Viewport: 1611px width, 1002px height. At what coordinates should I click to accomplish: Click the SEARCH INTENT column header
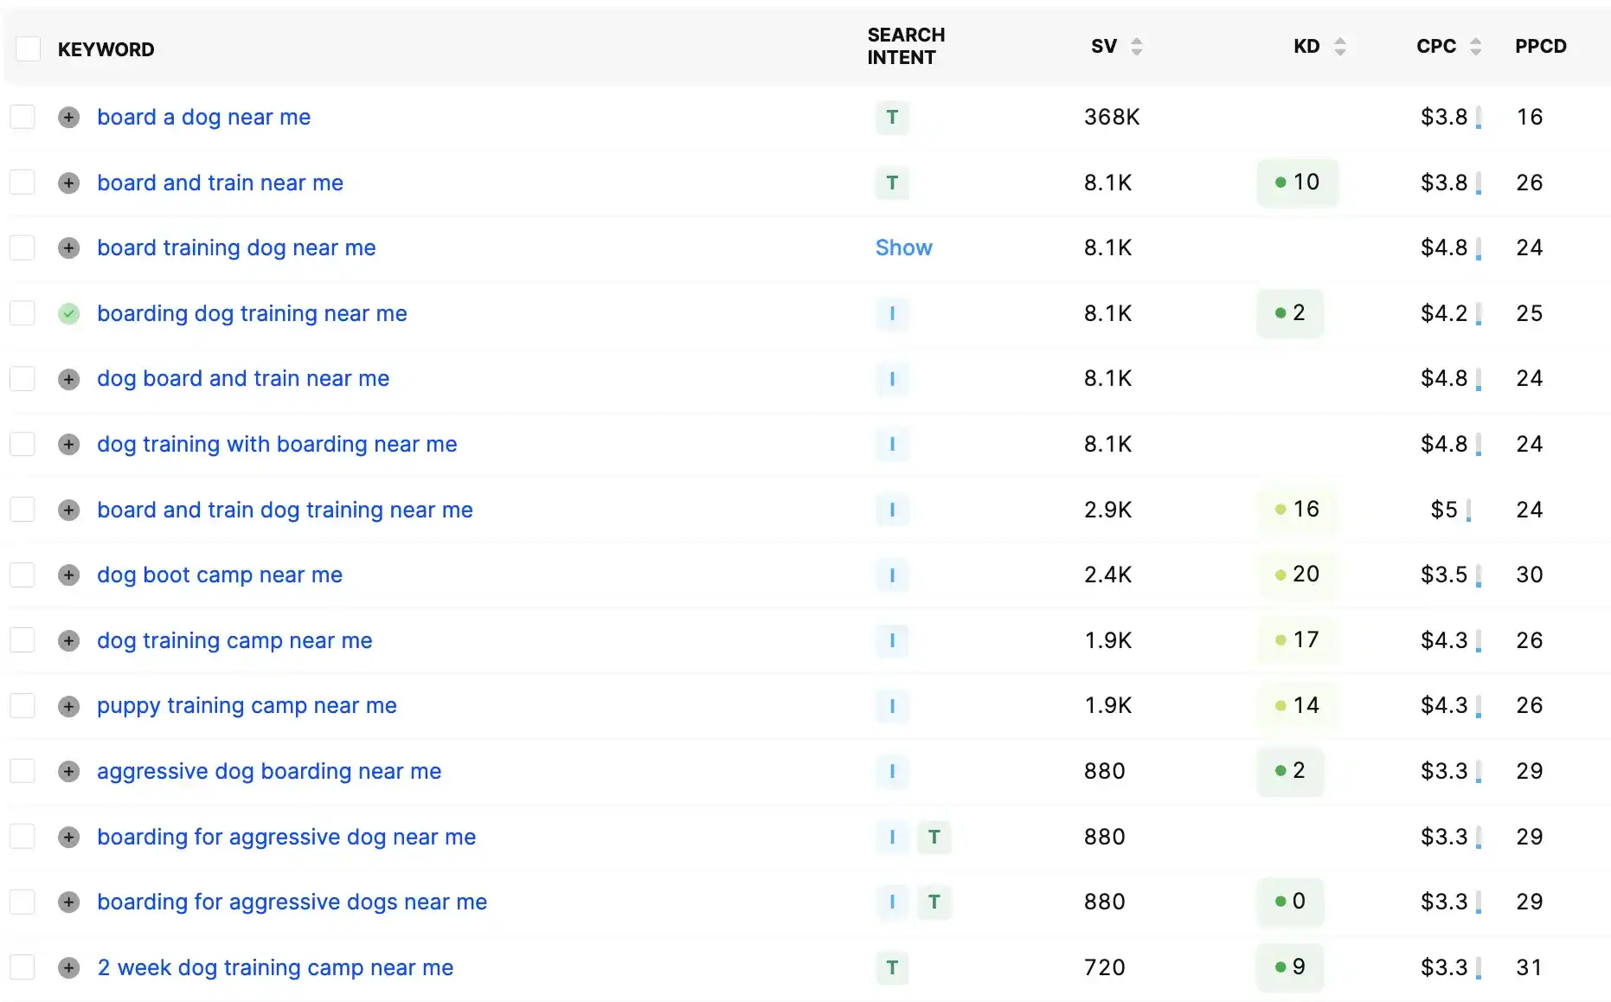905,47
